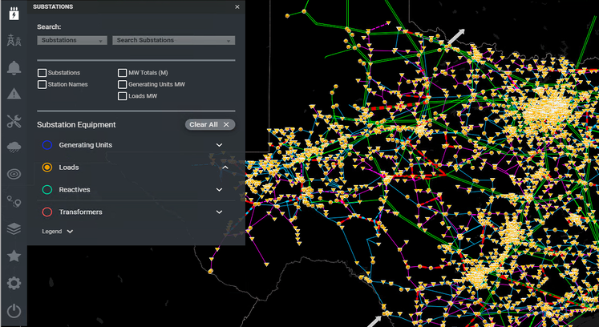Expand the Transformers section chevron
The width and height of the screenshot is (599, 327).
(219, 212)
